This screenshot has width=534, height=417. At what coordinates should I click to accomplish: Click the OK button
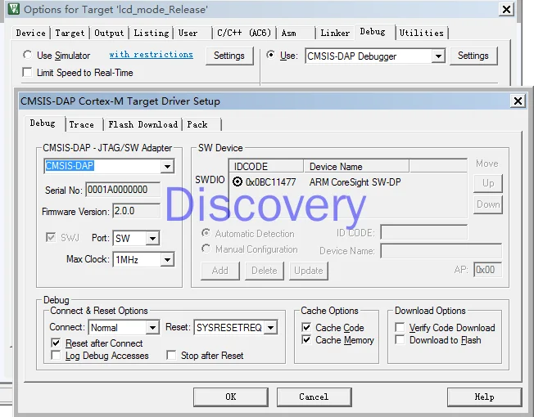pyautogui.click(x=231, y=397)
